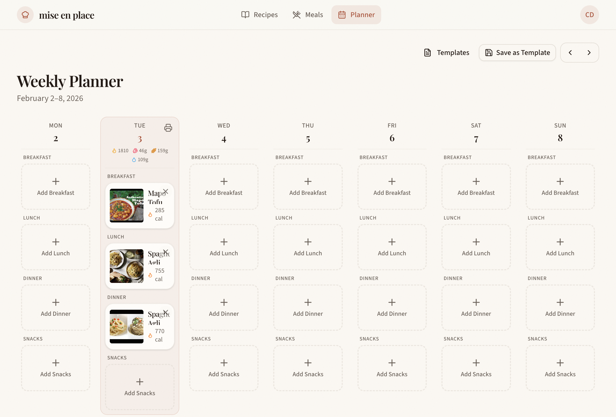The image size is (616, 417).
Task: Click the CD profile avatar
Action: pos(589,14)
